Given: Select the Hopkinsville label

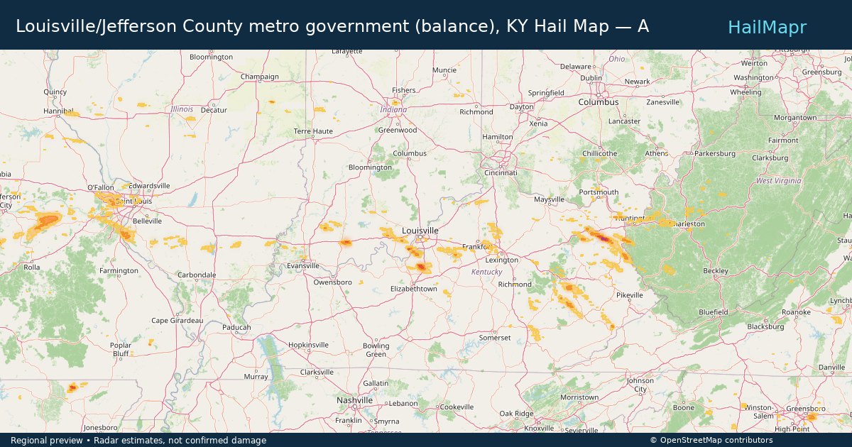Looking at the screenshot, I should 308,345.
